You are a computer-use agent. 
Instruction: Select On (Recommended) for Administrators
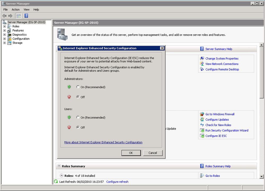coord(78,87)
